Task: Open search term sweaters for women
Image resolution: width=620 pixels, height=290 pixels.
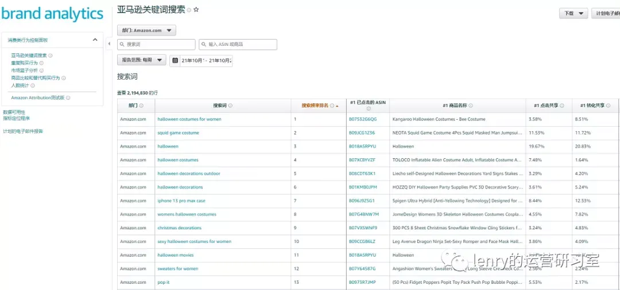Action: coord(178,269)
